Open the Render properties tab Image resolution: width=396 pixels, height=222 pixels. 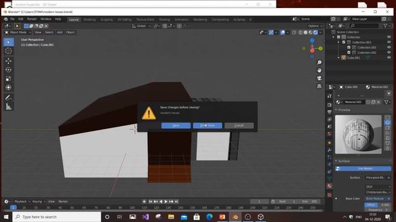click(x=329, y=105)
